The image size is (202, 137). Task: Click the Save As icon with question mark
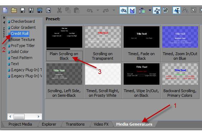(x=31, y=10)
